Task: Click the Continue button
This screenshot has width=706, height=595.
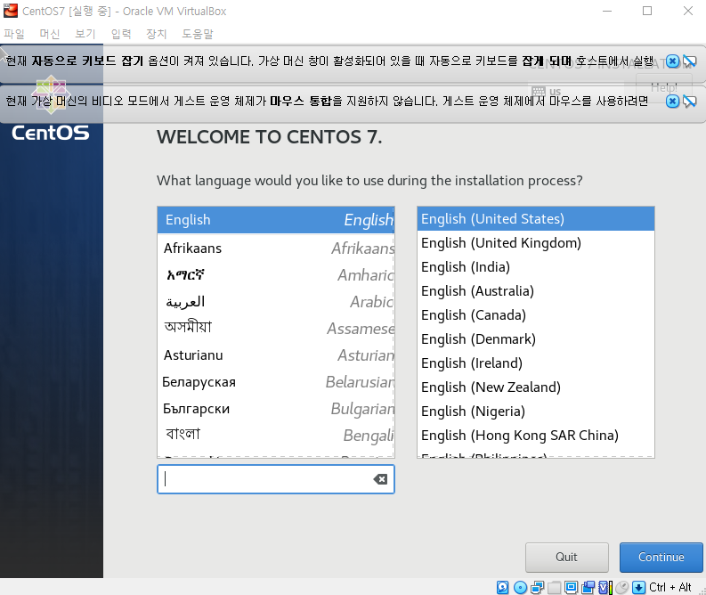Action: (661, 558)
